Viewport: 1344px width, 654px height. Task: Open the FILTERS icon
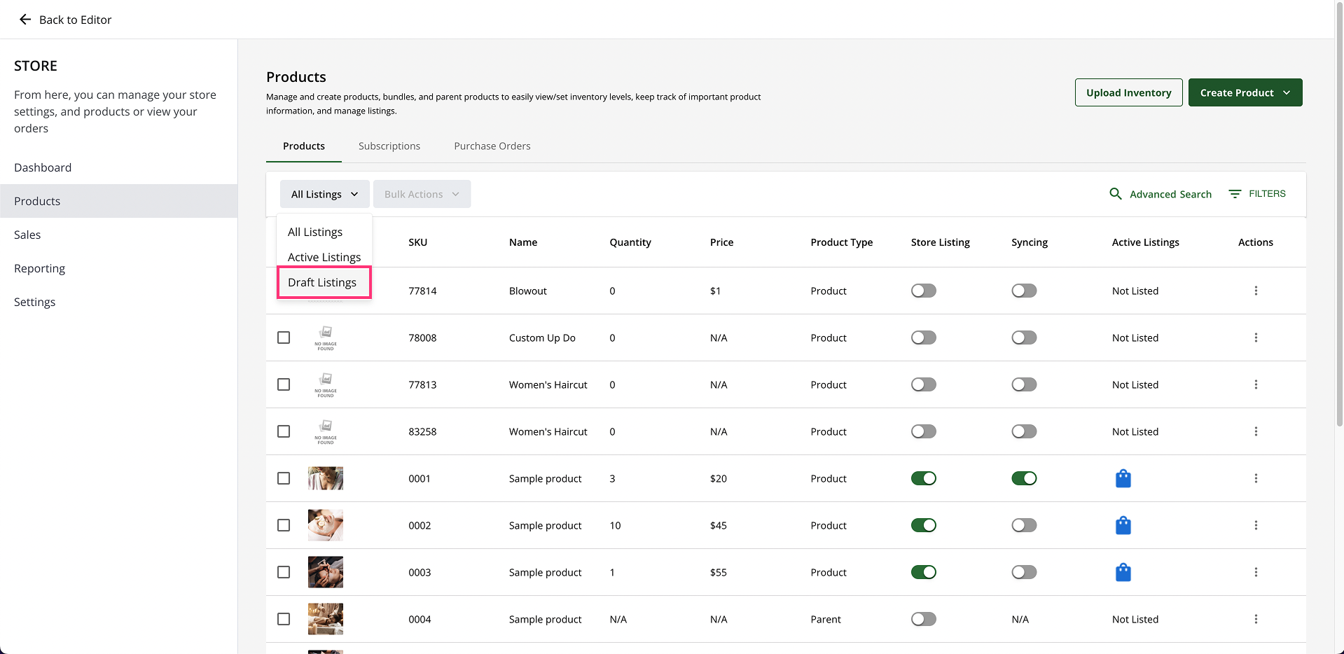pyautogui.click(x=1235, y=193)
